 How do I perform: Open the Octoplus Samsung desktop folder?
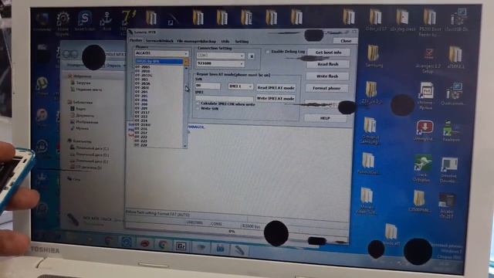[370, 131]
